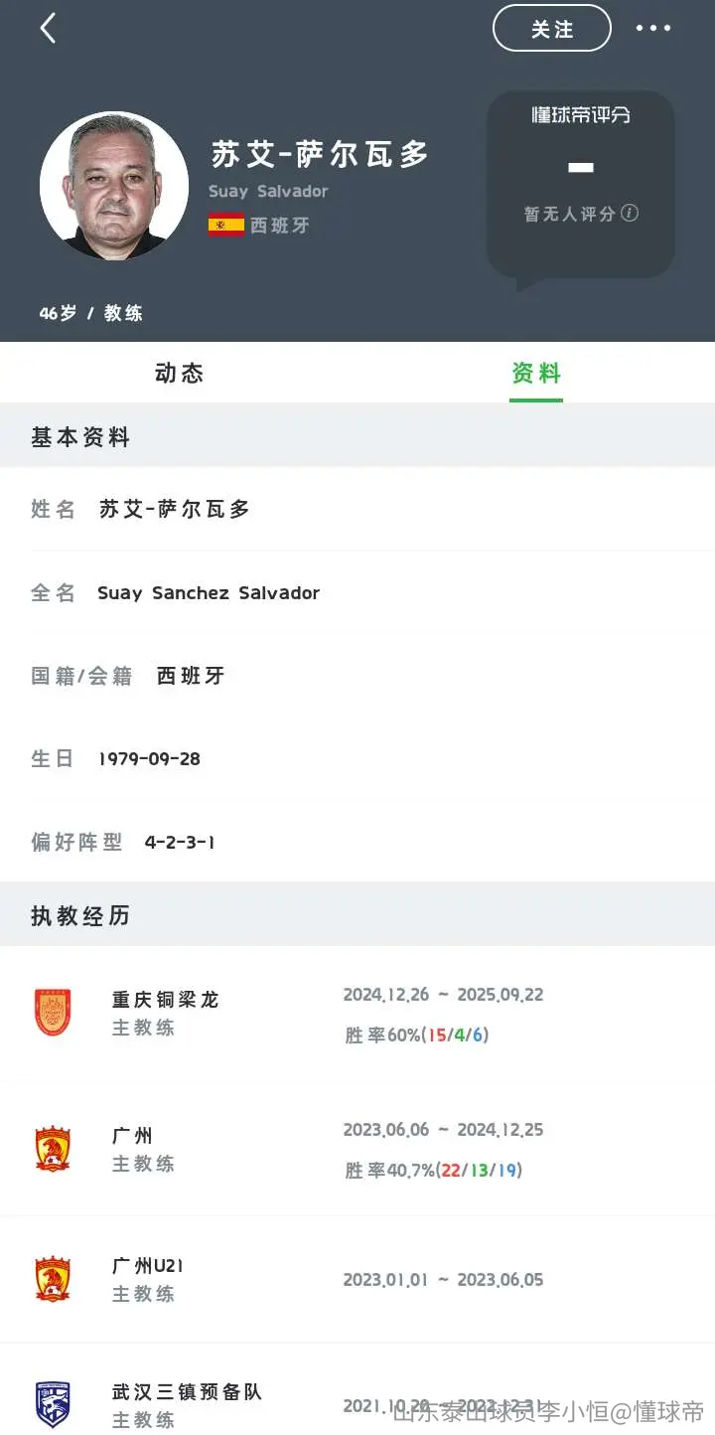This screenshot has width=715, height=1435.
Task: Open 重庆铜梁龙 club logo
Action: pos(53,1013)
